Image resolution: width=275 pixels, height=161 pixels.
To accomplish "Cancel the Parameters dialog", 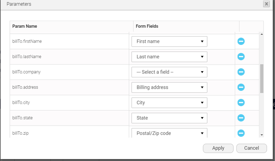I will pyautogui.click(x=251, y=148).
